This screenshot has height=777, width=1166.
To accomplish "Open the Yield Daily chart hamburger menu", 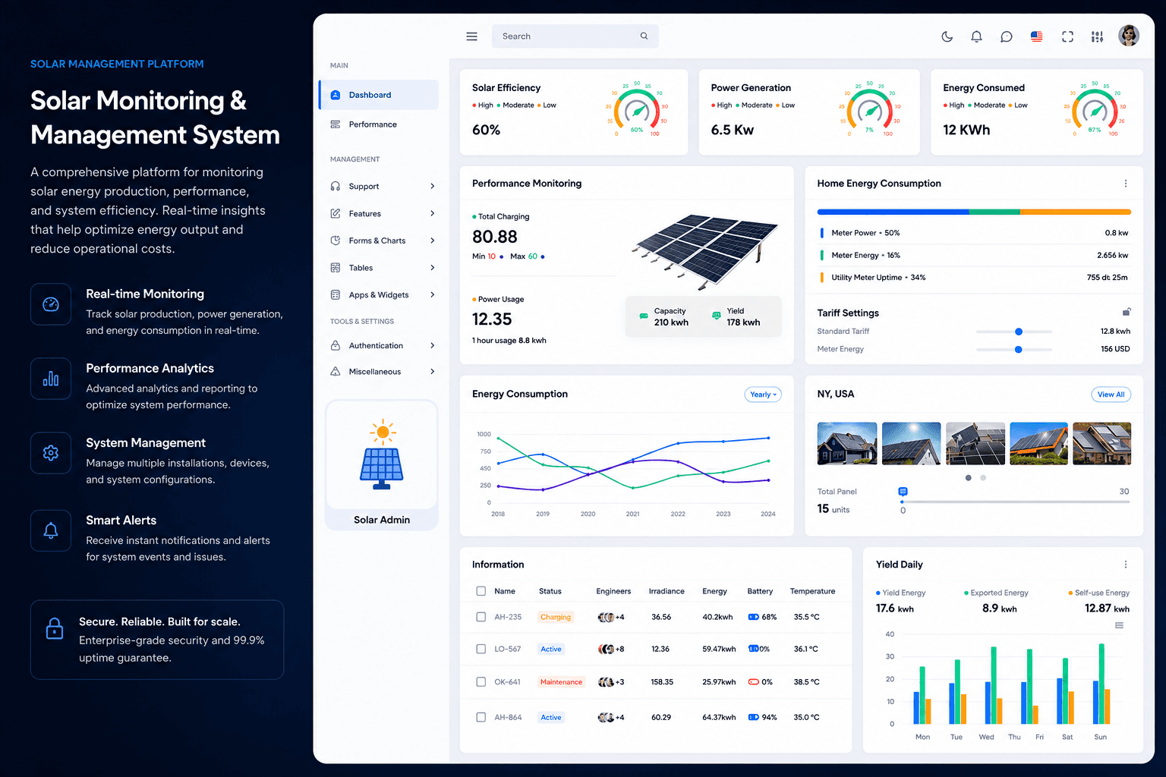I will point(1119,625).
